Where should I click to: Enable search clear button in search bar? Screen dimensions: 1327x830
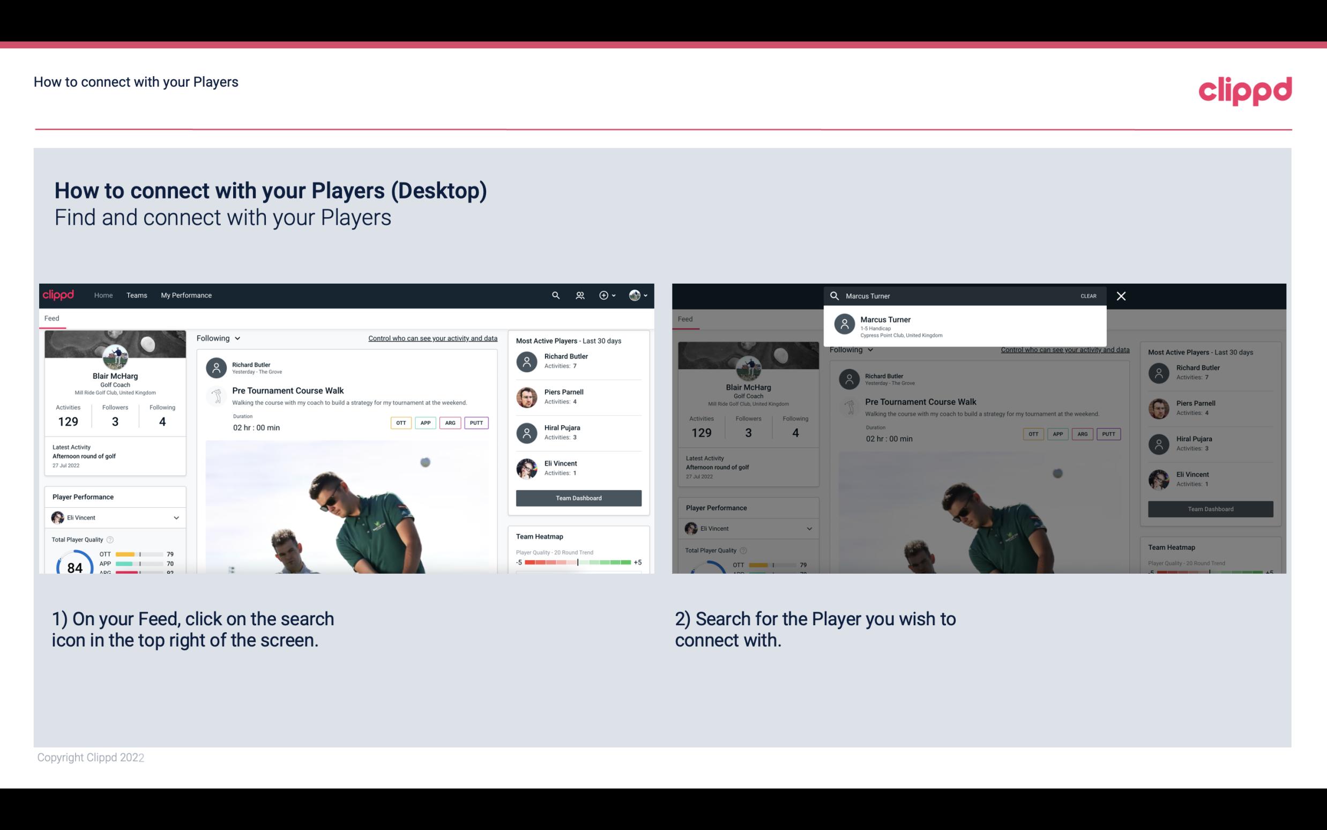point(1088,295)
